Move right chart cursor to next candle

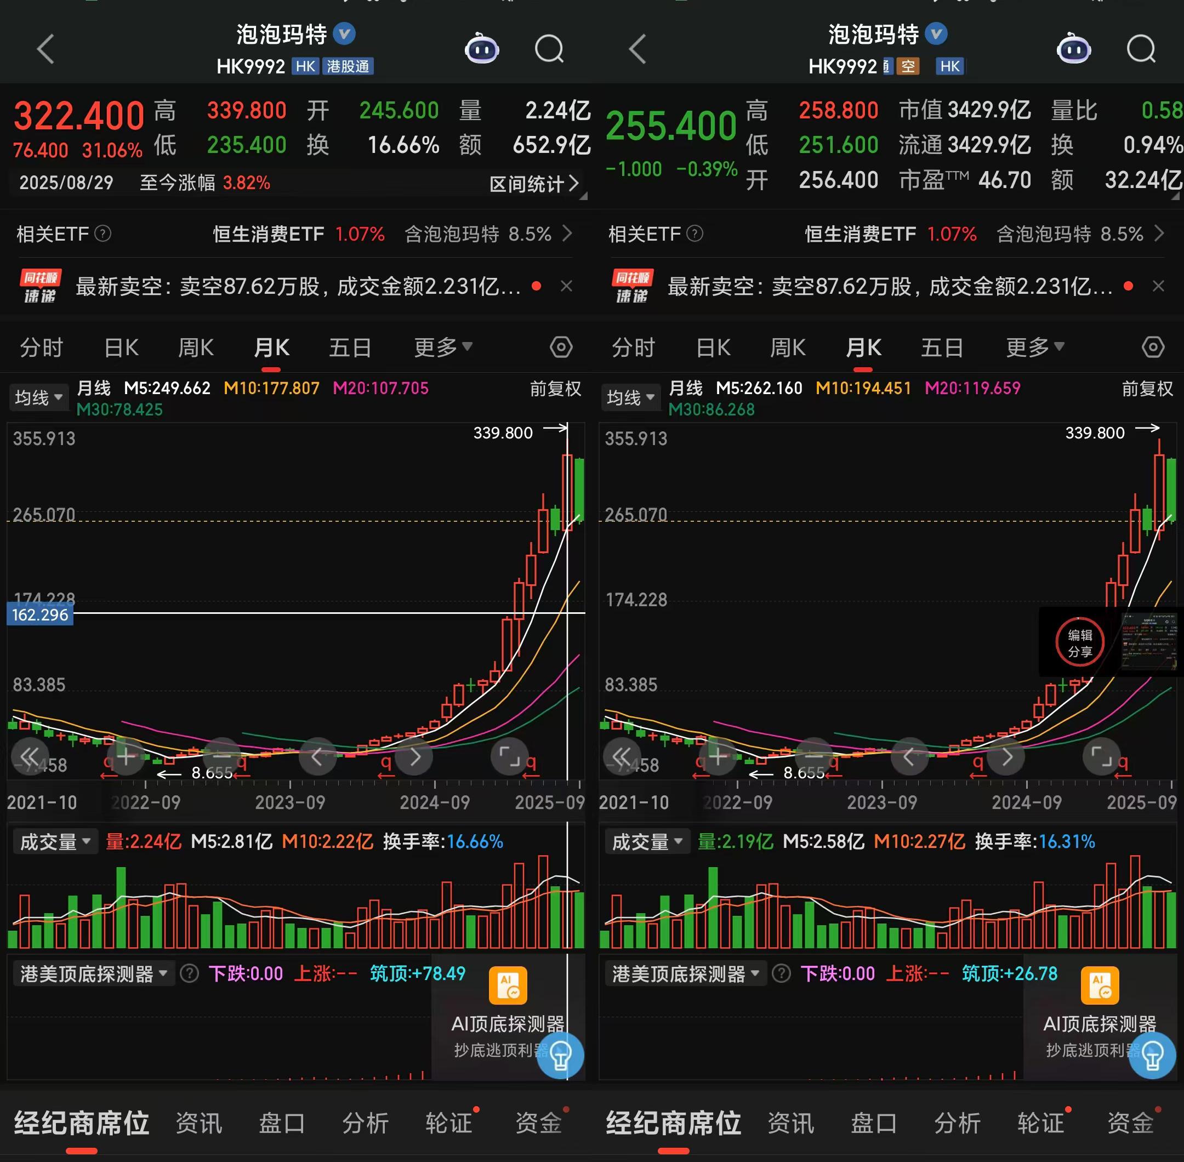tap(1006, 756)
